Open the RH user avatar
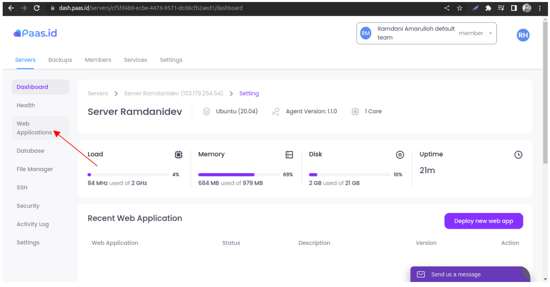 (523, 35)
